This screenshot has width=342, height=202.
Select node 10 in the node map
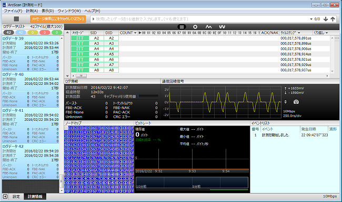pyautogui.click(x=66, y=132)
